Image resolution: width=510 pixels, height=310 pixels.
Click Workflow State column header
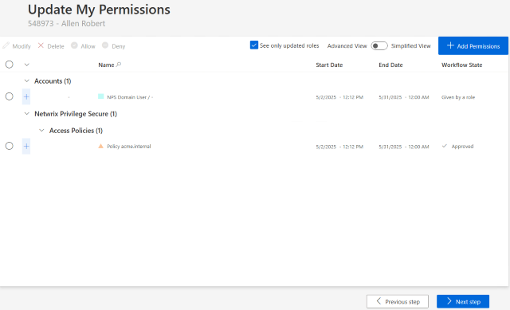(x=462, y=65)
